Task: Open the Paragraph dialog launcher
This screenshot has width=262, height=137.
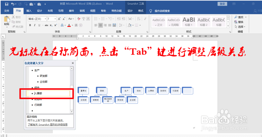Action: (147, 32)
